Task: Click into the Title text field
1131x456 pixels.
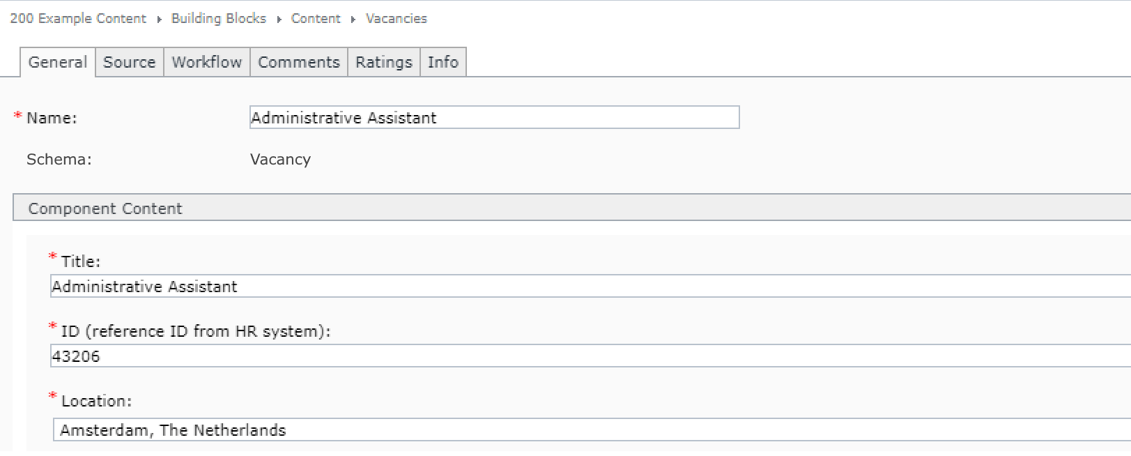Action: pyautogui.click(x=590, y=287)
